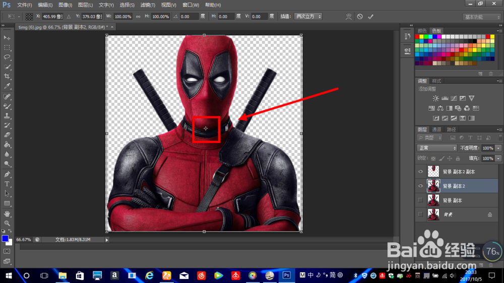Open the layers panel menu
This screenshot has height=283, width=504.
(x=499, y=129)
